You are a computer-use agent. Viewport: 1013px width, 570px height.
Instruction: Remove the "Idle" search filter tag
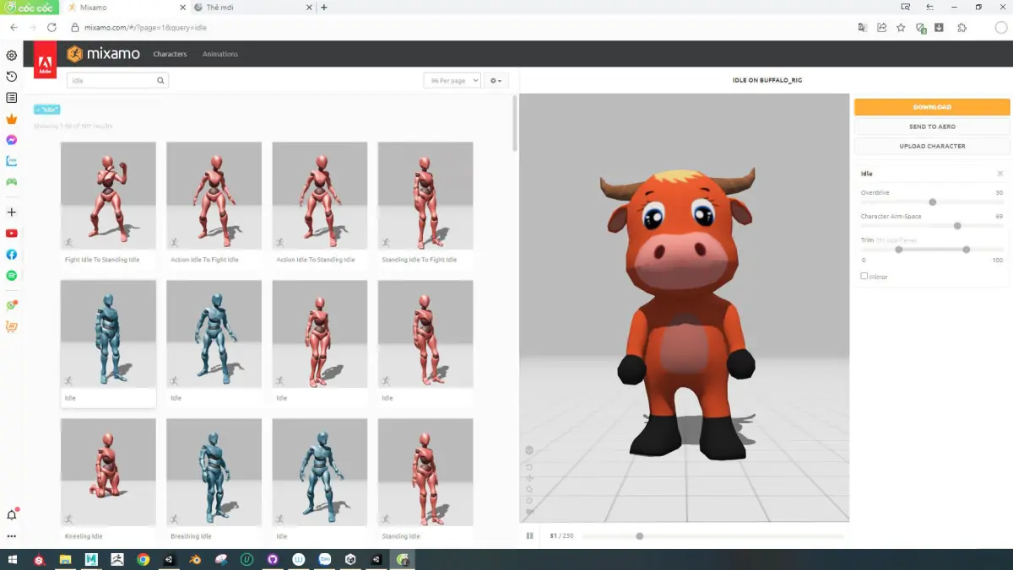click(x=47, y=110)
